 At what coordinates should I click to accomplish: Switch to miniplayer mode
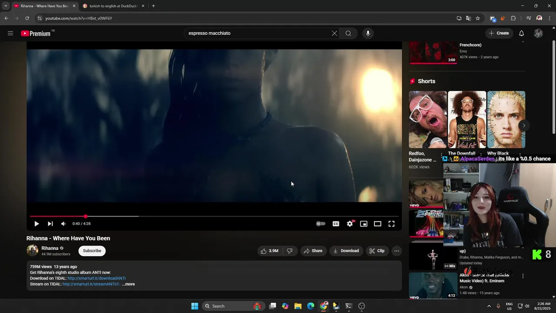364,224
